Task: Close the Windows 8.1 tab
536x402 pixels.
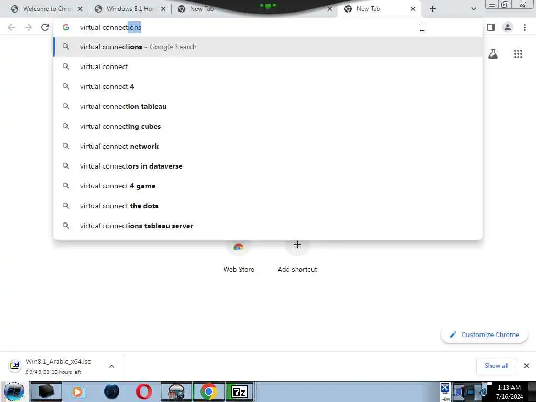Action: click(163, 9)
